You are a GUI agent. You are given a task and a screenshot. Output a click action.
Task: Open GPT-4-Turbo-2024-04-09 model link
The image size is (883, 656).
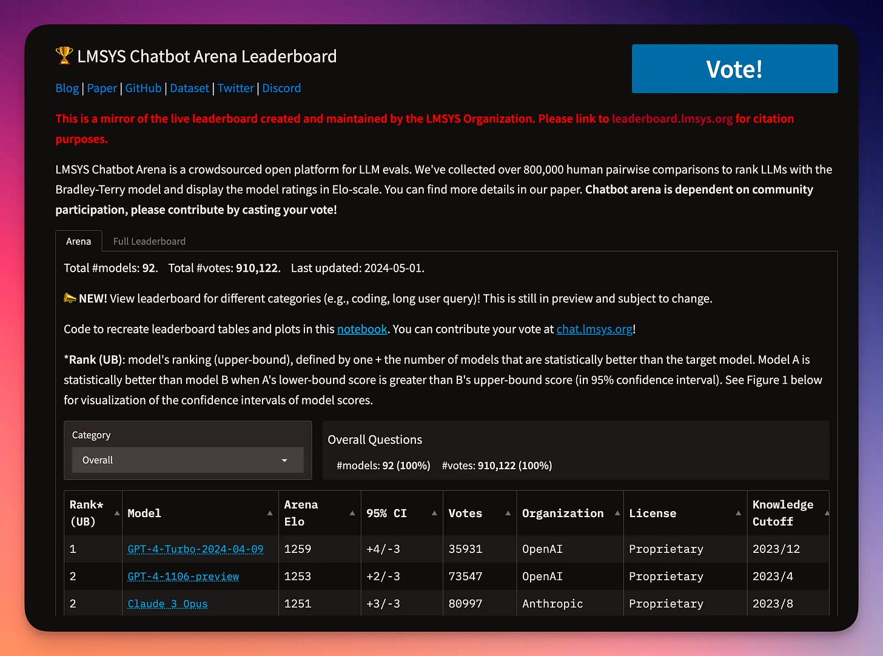click(195, 549)
